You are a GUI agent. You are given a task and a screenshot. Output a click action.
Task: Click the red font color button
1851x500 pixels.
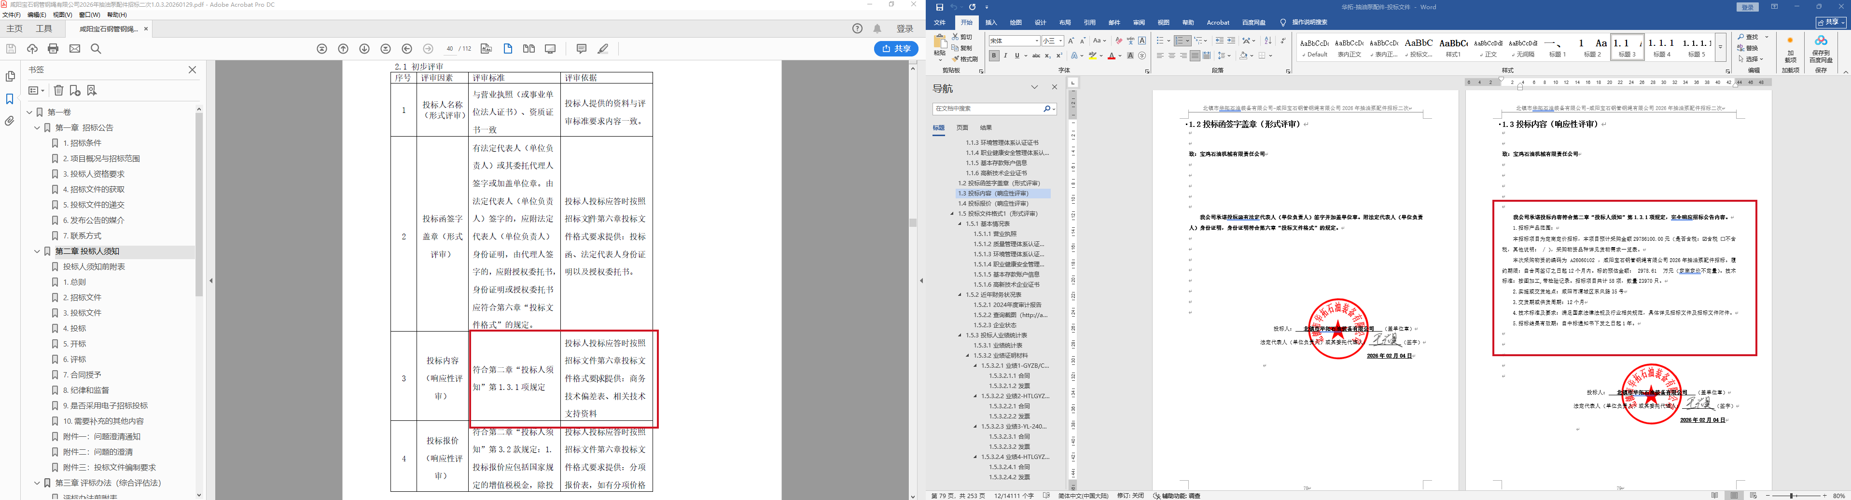1112,56
